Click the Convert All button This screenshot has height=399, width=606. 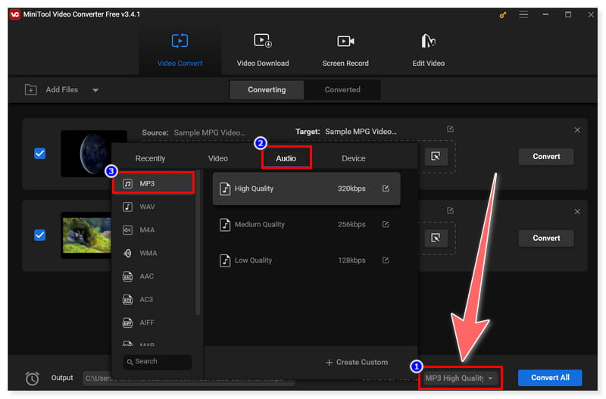pyautogui.click(x=549, y=378)
